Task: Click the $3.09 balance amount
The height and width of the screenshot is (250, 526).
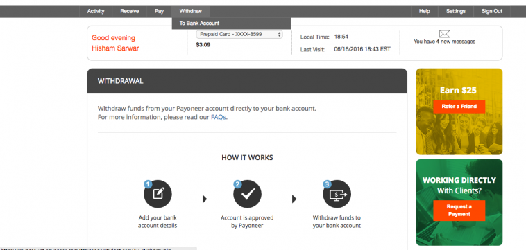Action: point(203,44)
